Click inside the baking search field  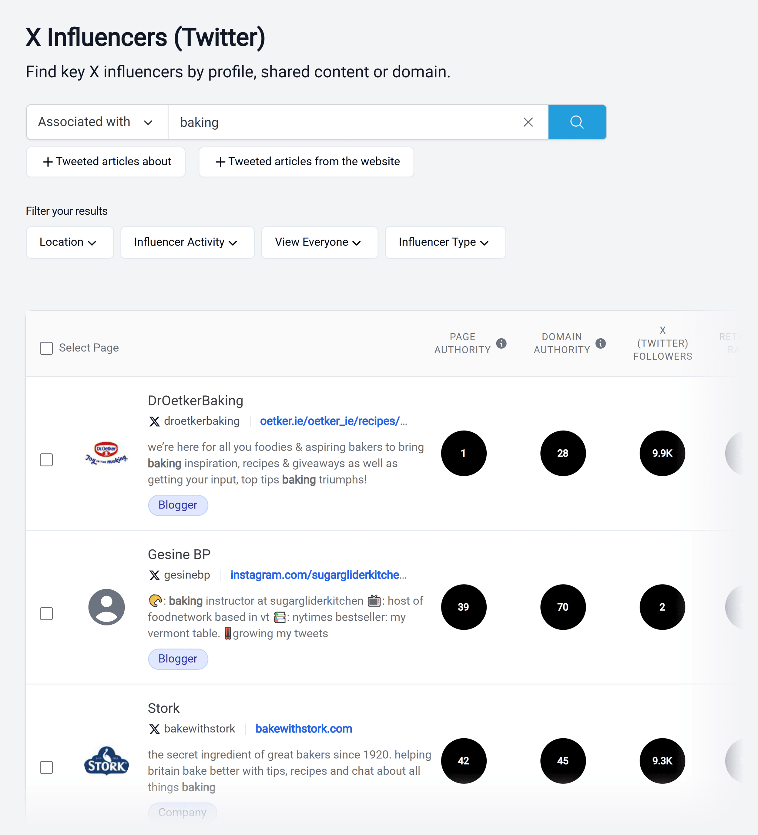(x=331, y=122)
